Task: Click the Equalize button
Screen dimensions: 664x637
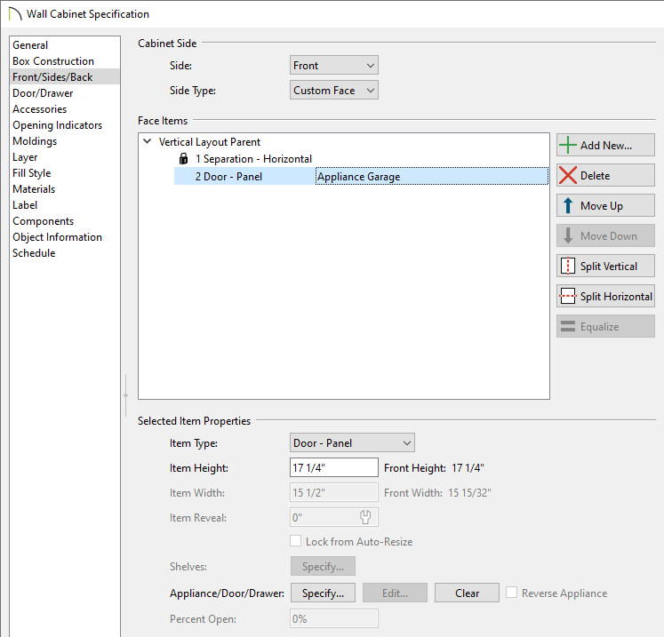Action: click(x=605, y=326)
